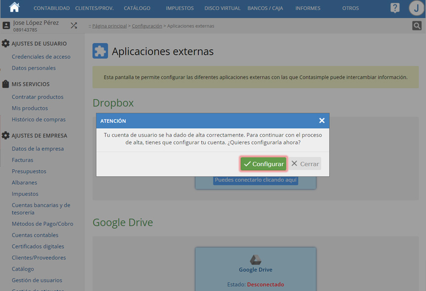The width and height of the screenshot is (426, 291).
Task: Click the Cerrar button in dialog
Action: pos(305,164)
